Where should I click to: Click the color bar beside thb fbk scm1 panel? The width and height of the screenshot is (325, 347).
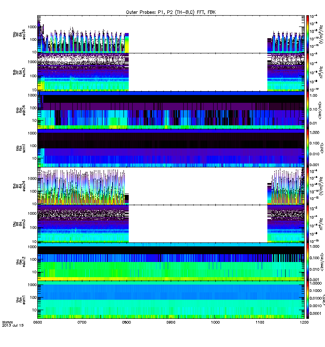click(308, 148)
